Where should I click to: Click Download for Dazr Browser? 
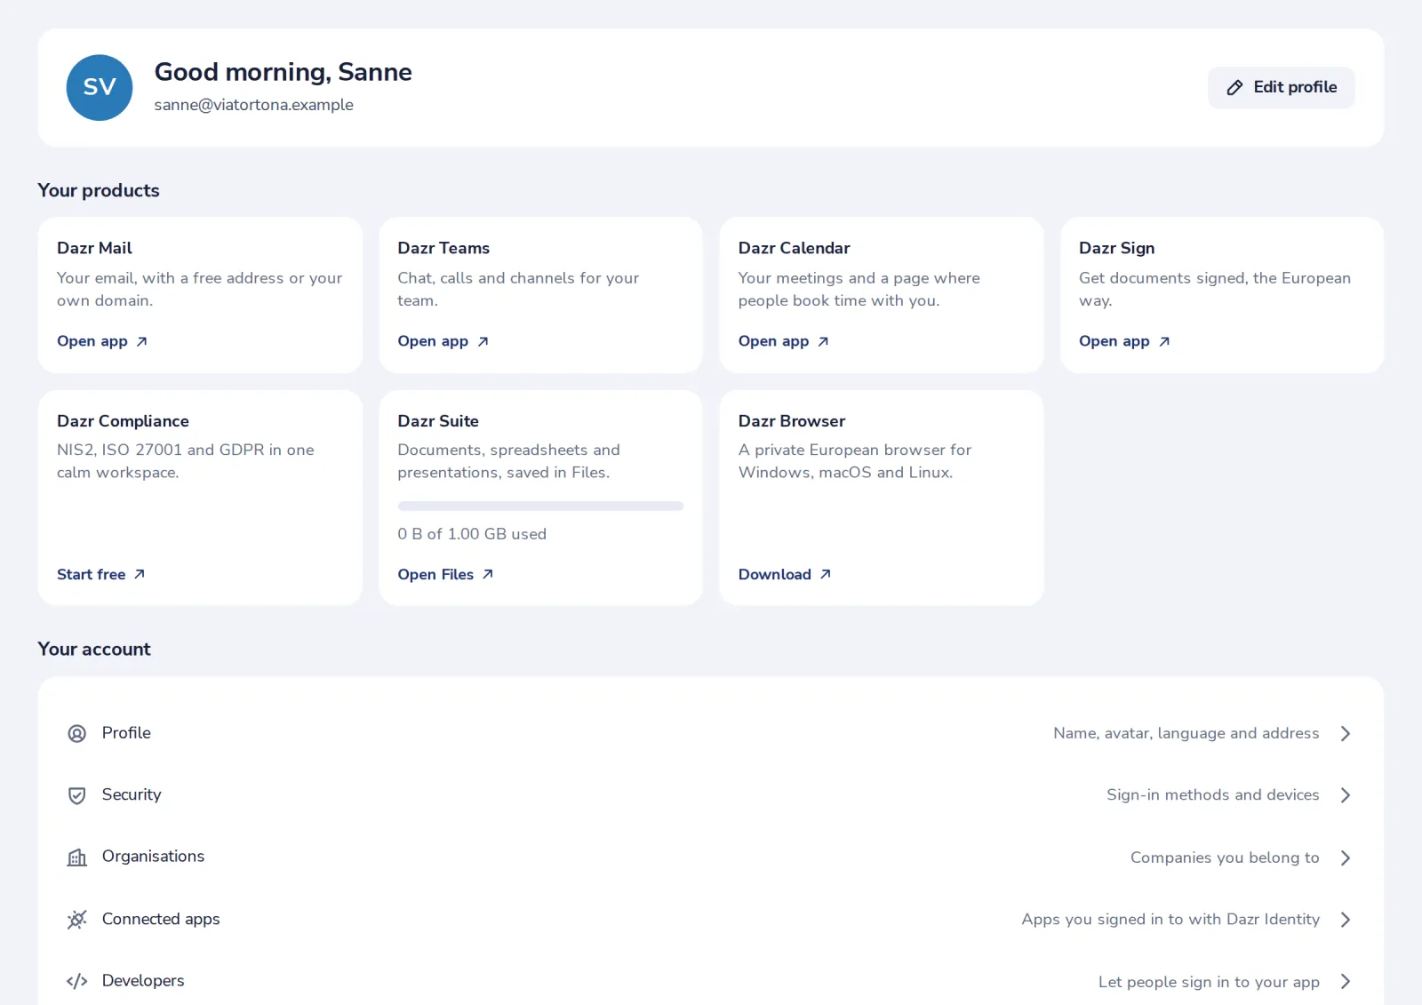coord(785,574)
